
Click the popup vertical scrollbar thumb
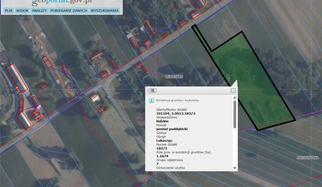pos(235,114)
